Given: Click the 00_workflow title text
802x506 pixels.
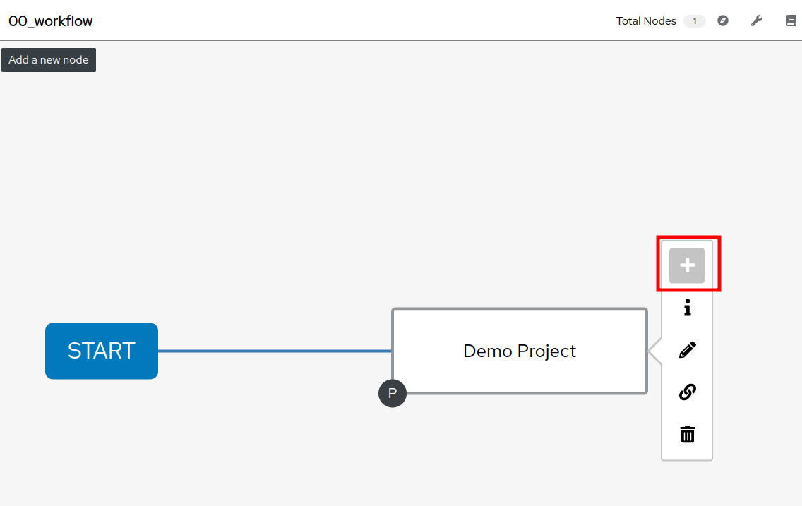Looking at the screenshot, I should 51,21.
